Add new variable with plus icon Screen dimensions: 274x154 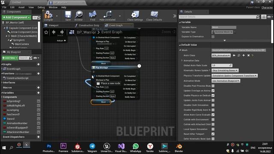click(39, 93)
